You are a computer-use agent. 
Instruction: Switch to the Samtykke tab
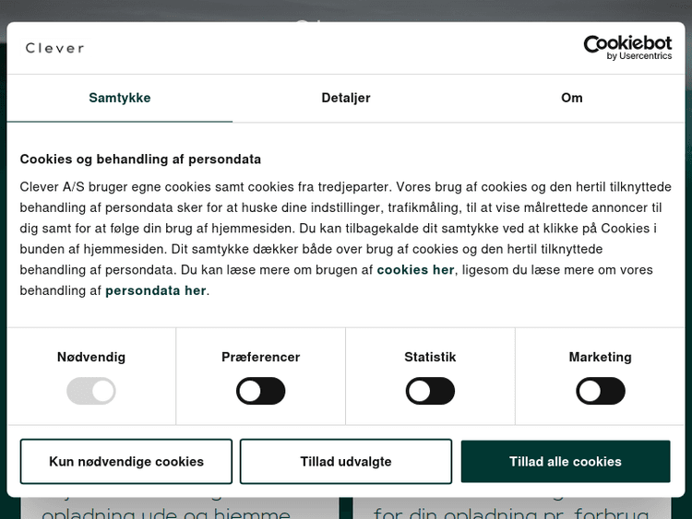click(x=120, y=98)
